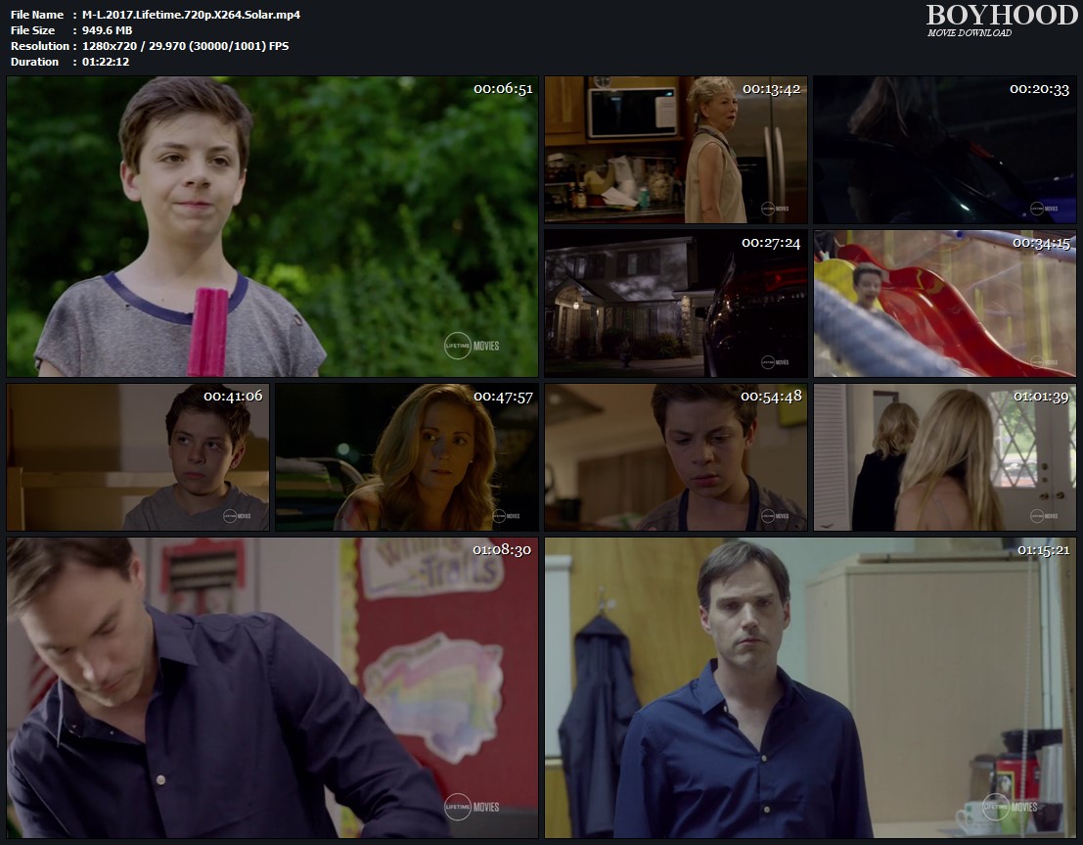Image resolution: width=1083 pixels, height=845 pixels.
Task: Open the thumbnail at 00:06:51
Action: coord(272,227)
